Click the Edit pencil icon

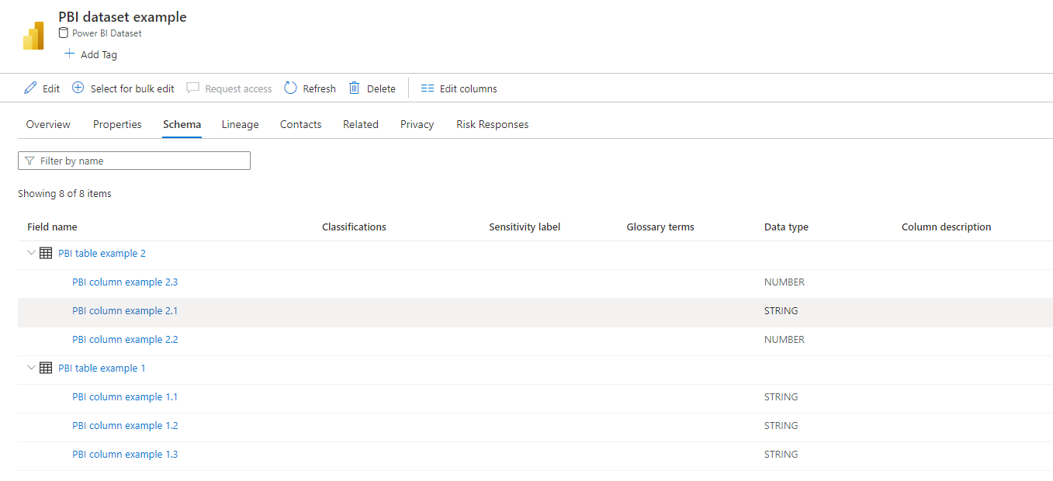tap(30, 88)
